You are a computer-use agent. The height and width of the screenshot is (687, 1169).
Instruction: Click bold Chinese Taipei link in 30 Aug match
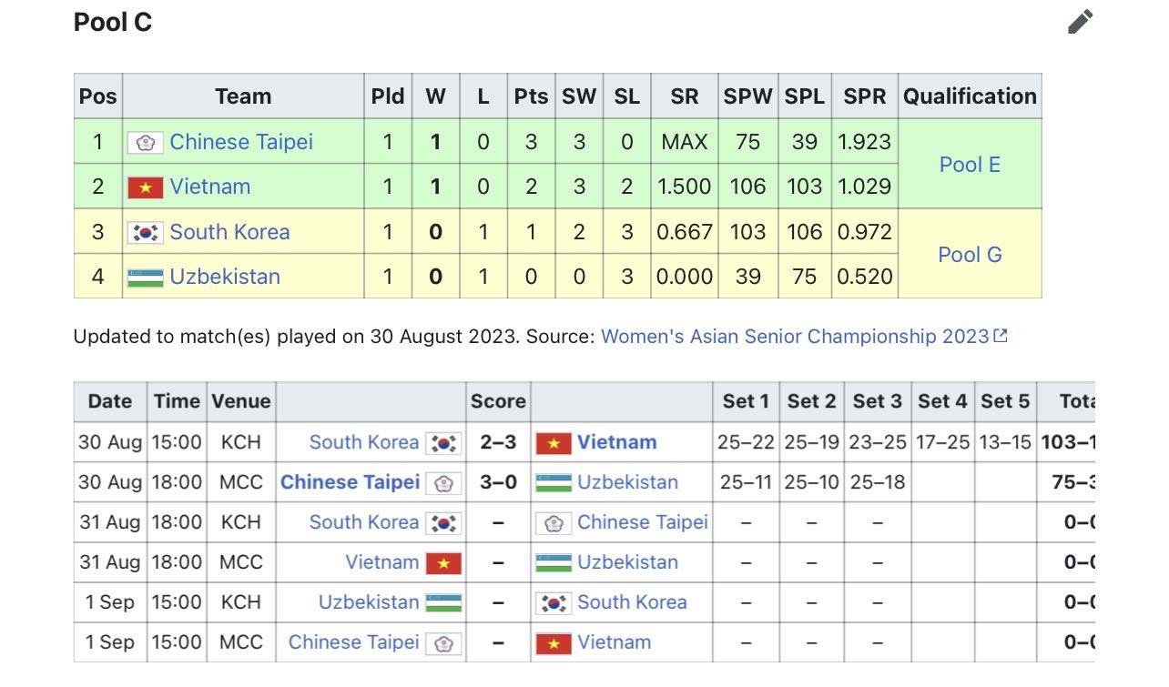(350, 482)
